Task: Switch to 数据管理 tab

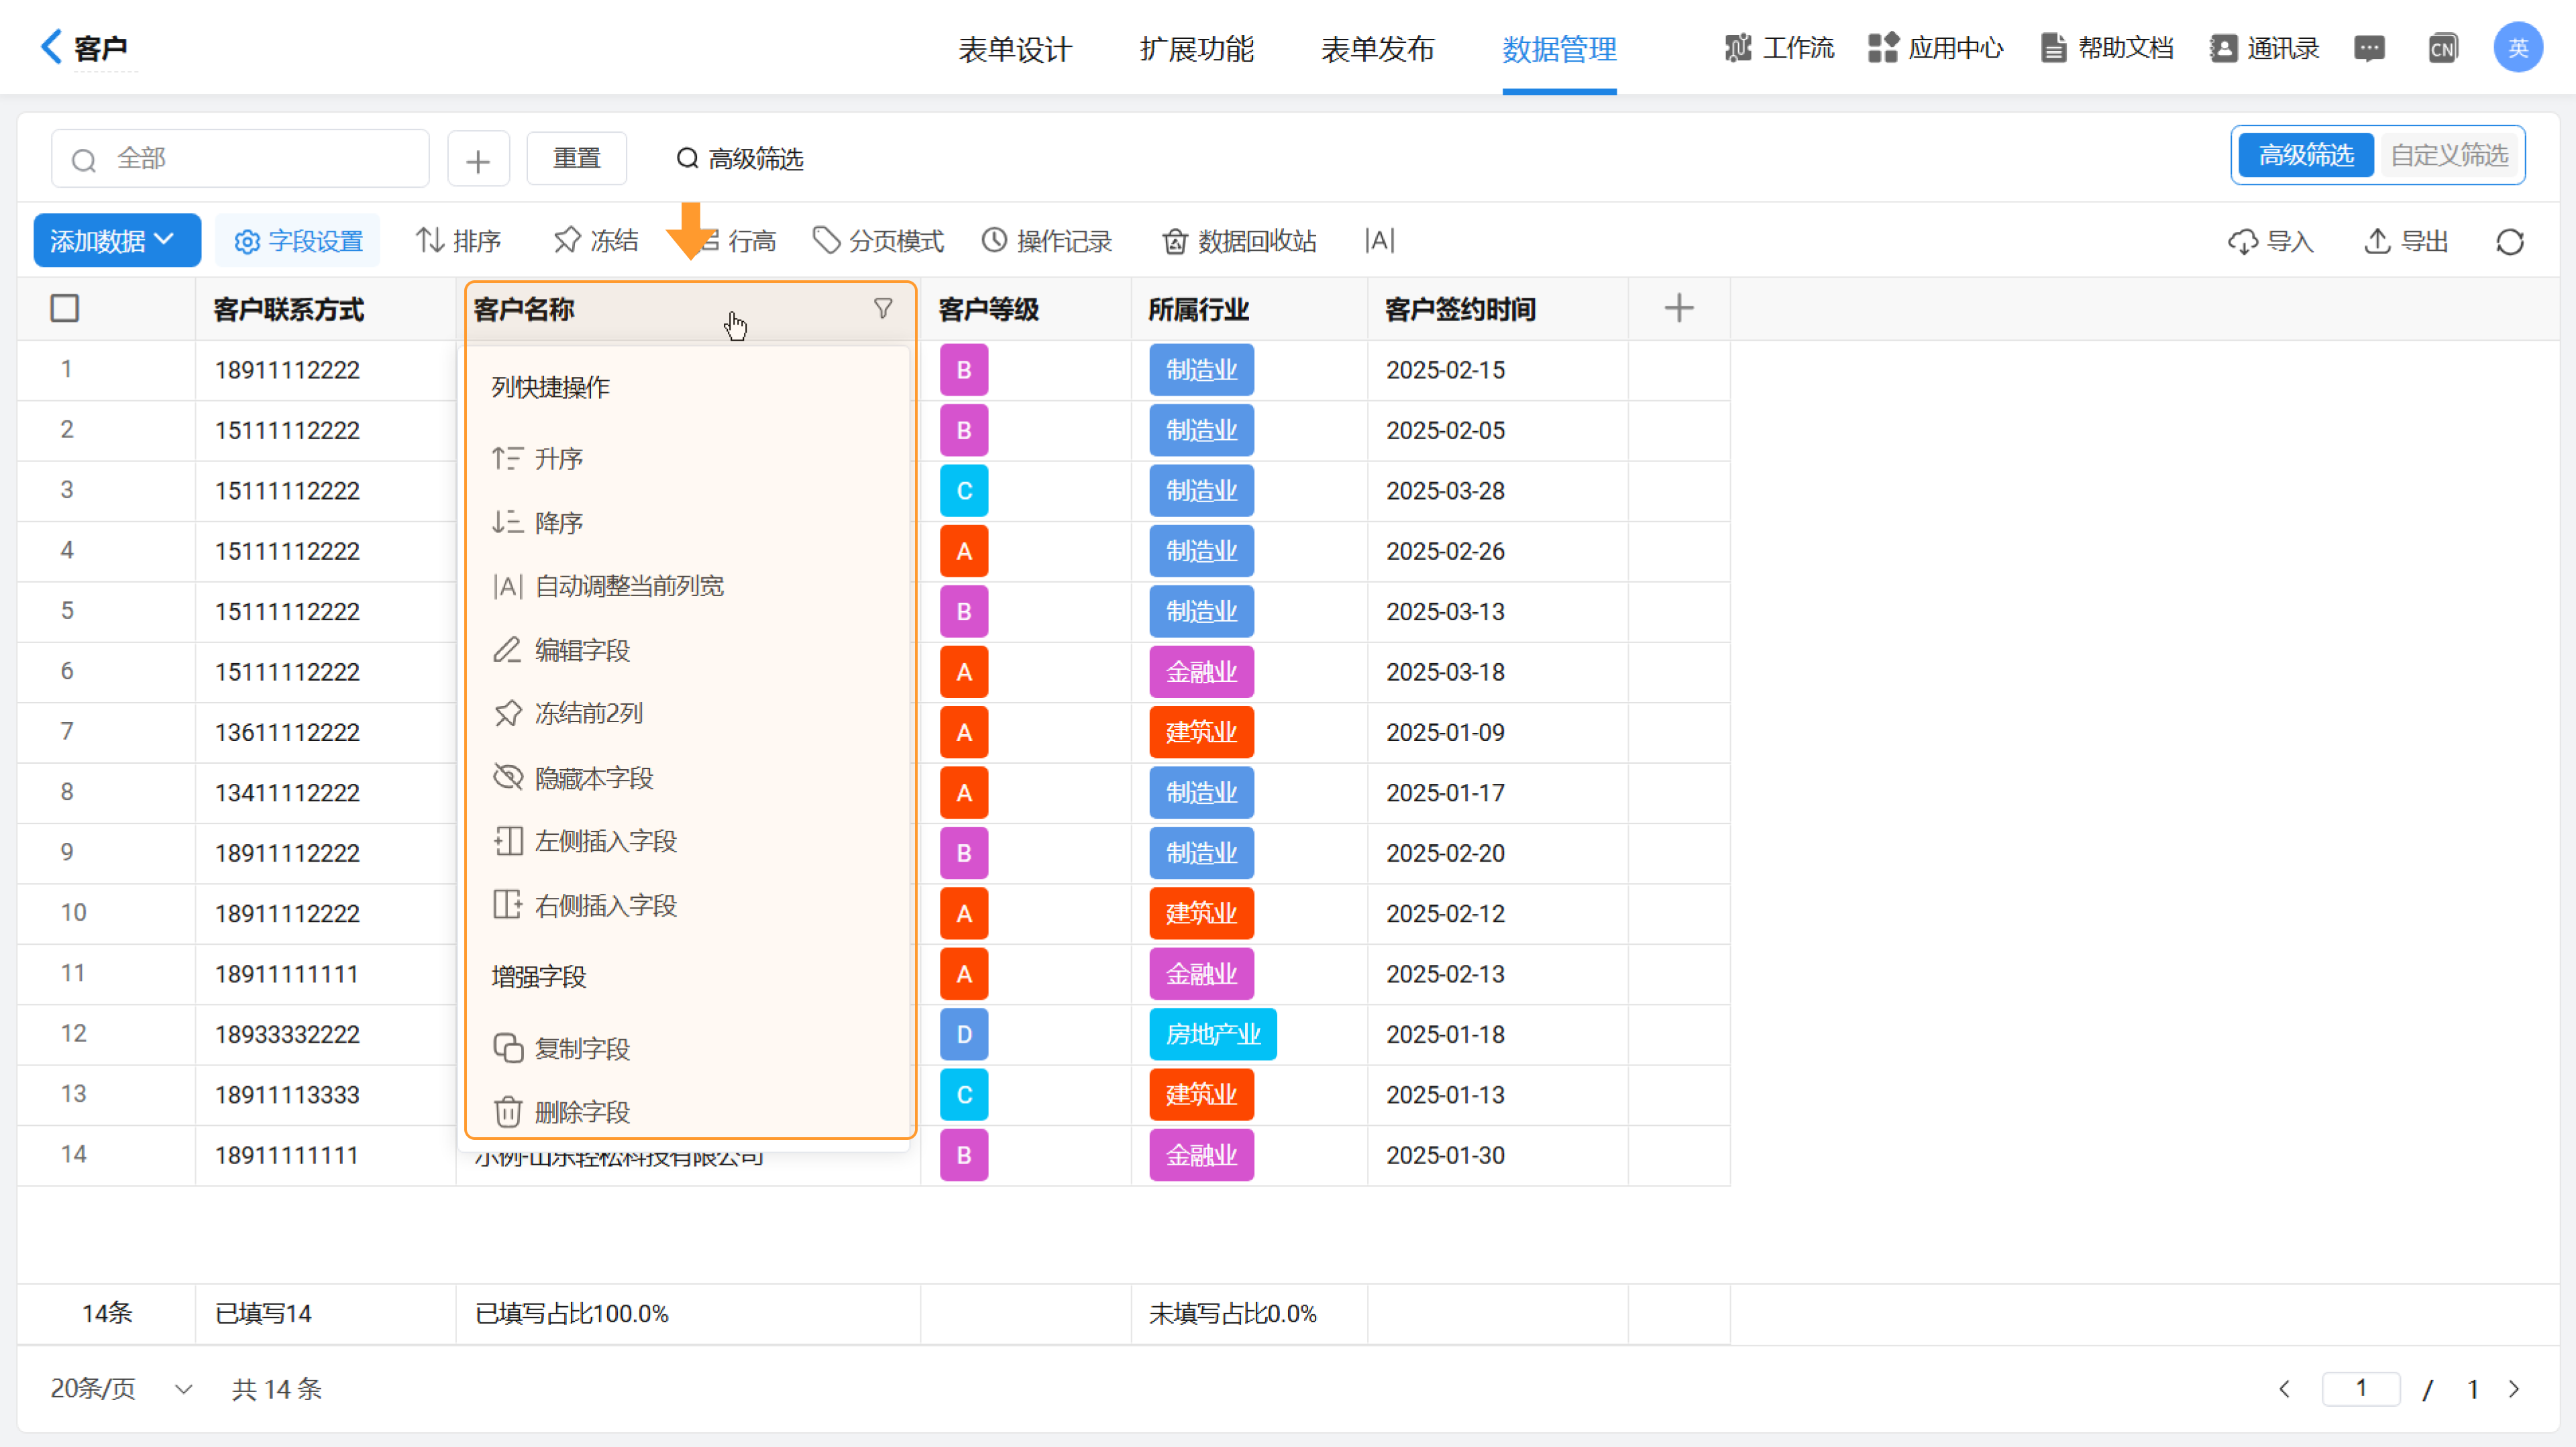Action: [1559, 48]
